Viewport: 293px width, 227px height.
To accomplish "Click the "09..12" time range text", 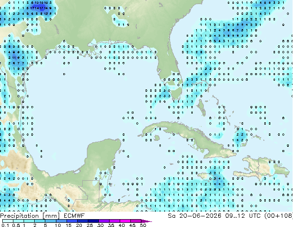I will pyautogui.click(x=235, y=216).
